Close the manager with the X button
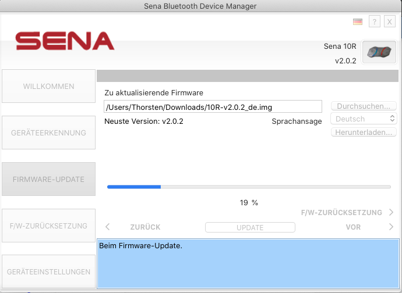 pos(389,22)
